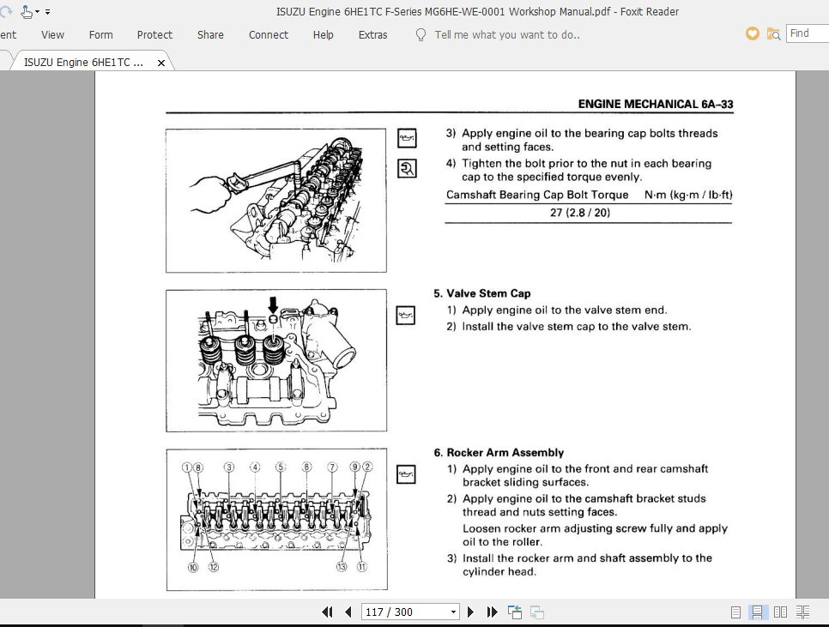This screenshot has width=829, height=627.
Task: Go to the next page
Action: tap(470, 612)
